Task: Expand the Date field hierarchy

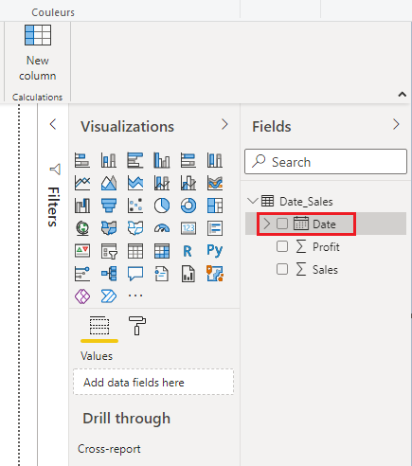Action: 267,224
